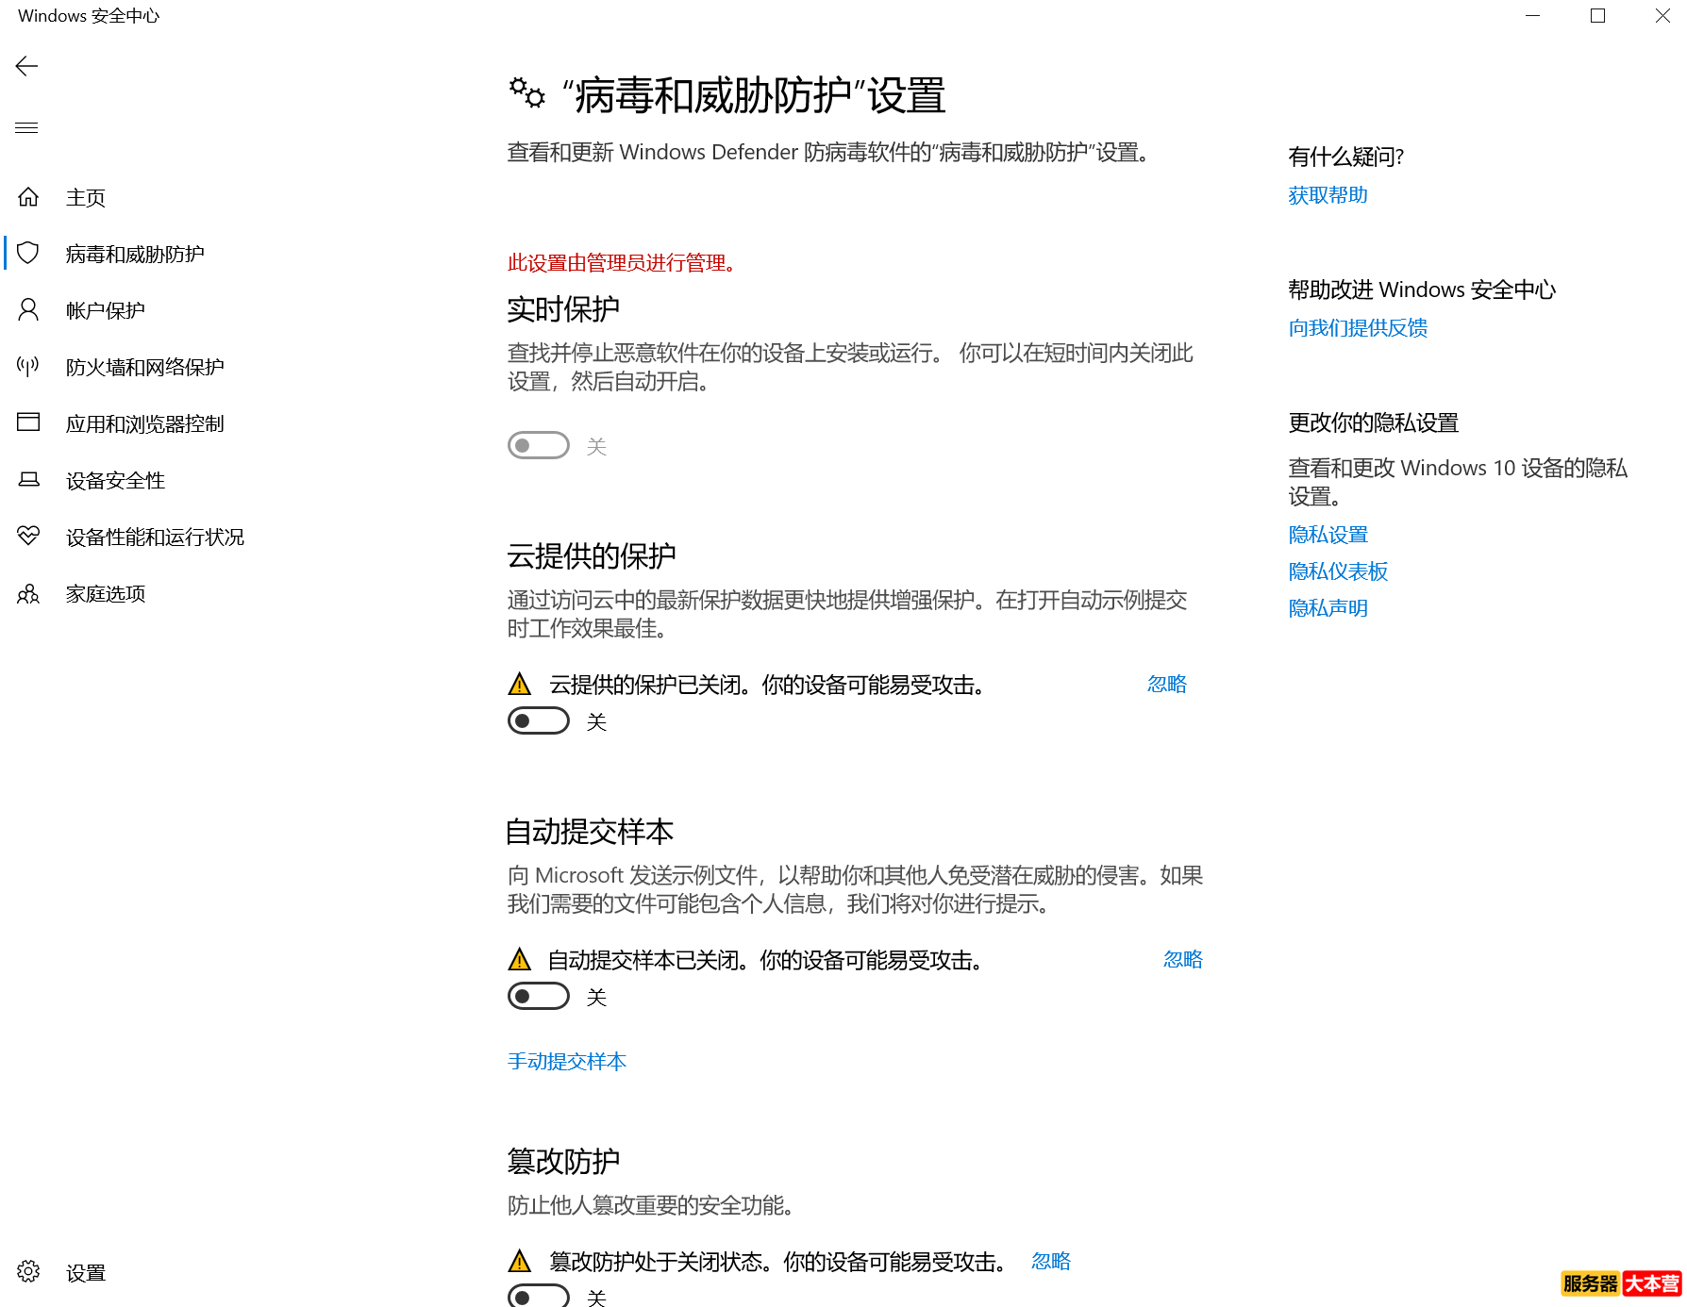Close the Windows 安全中心 window
Viewport: 1687px width, 1307px height.
click(x=1662, y=16)
